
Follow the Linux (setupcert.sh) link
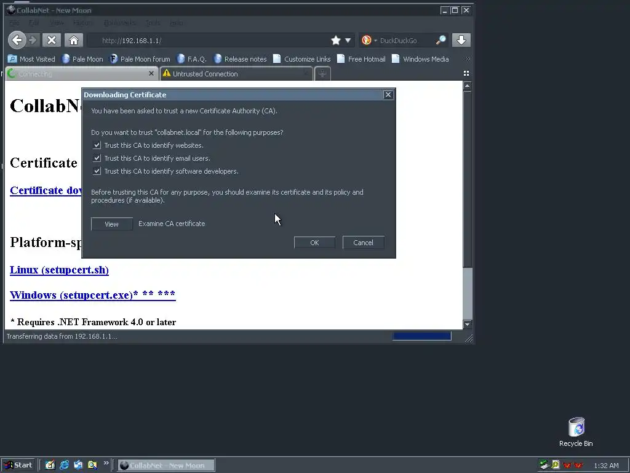[x=59, y=270]
